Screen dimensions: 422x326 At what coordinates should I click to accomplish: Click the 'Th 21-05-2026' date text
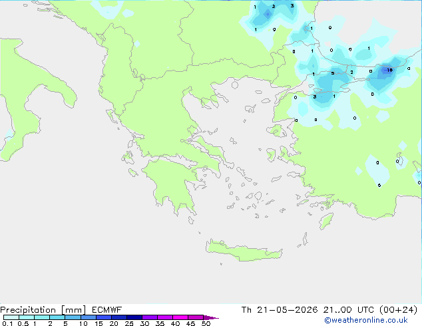[x=280, y=310]
